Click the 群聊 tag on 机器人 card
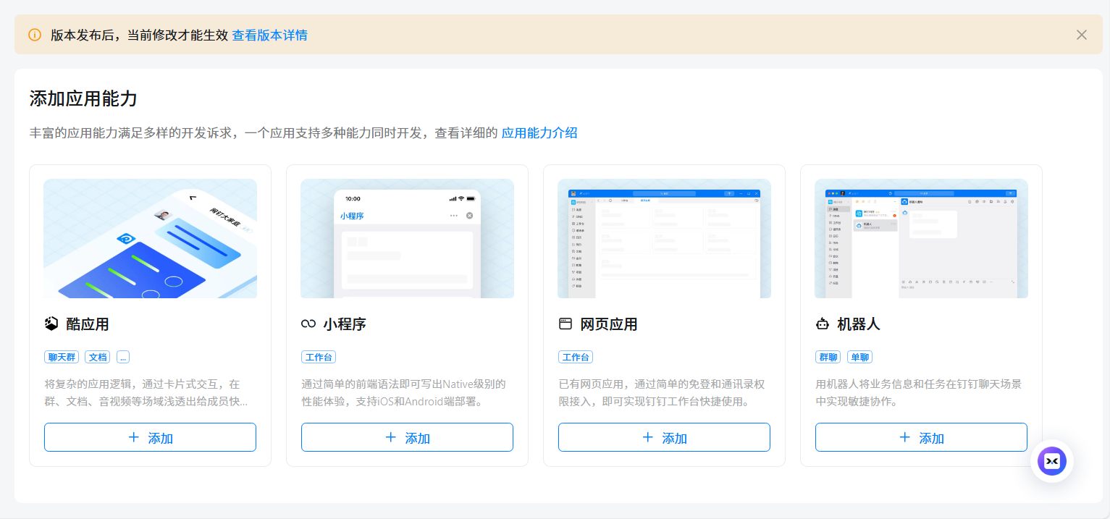Screen dimensions: 1110x519 (x=828, y=357)
